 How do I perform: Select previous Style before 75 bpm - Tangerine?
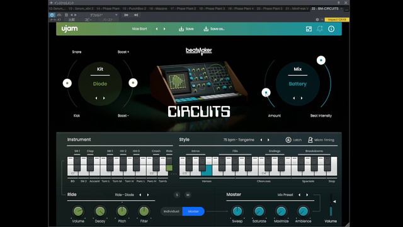pyautogui.click(x=261, y=140)
